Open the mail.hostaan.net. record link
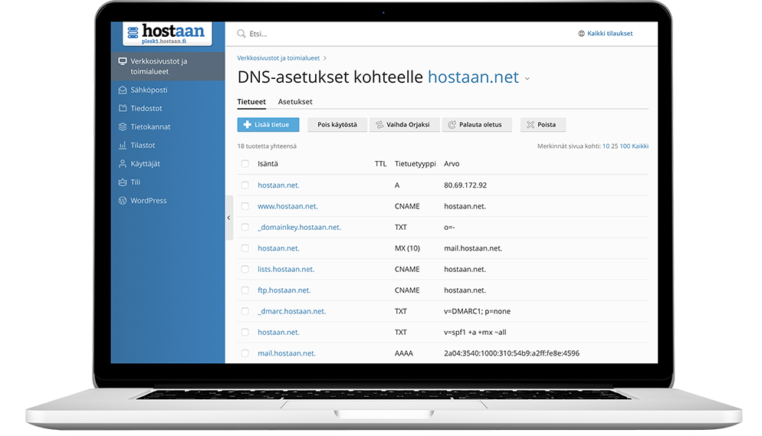The image size is (762, 436). (287, 353)
